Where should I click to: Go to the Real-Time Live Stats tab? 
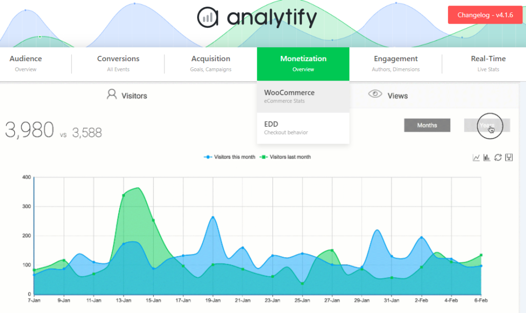[x=488, y=64]
